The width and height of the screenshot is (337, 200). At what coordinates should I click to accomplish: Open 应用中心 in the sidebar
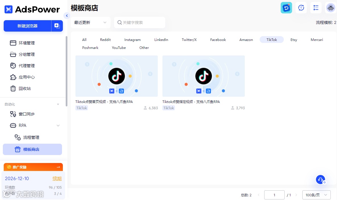(x=22, y=77)
